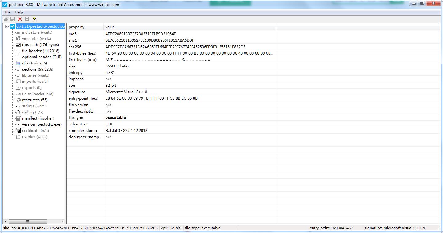This screenshot has width=443, height=233.
Task: Click 'file-type: executable' in the status bar
Action: pos(203,228)
